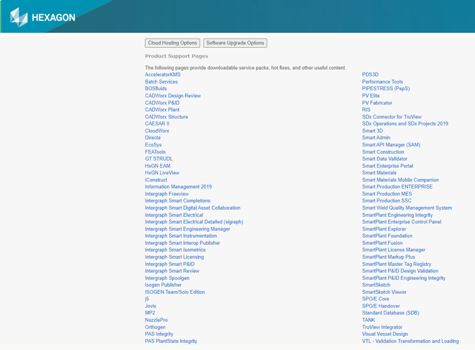Click SPO/E Handover link
475x350 pixels.
[x=381, y=306]
